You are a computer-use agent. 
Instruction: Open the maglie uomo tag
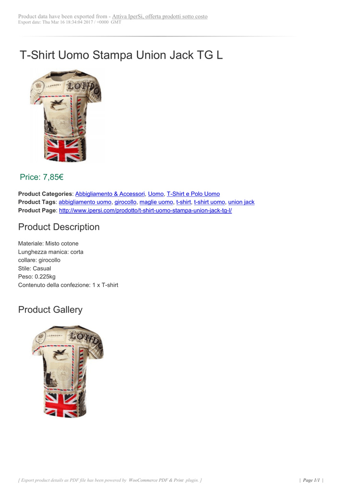[x=156, y=202]
